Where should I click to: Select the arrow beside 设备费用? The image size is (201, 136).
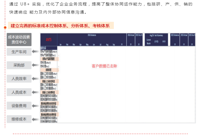click(x=36, y=106)
